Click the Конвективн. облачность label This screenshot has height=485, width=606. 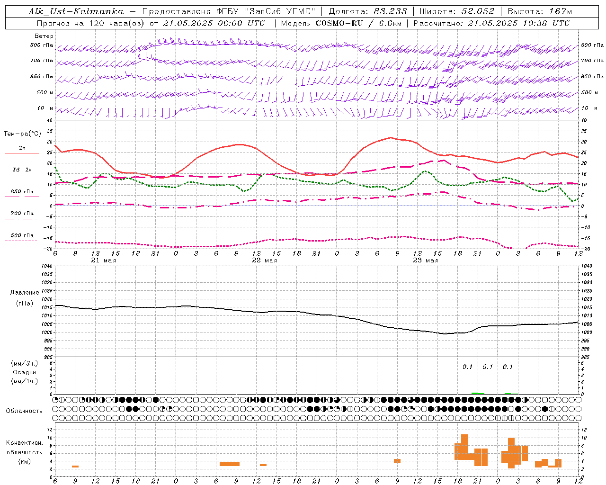pos(25,448)
